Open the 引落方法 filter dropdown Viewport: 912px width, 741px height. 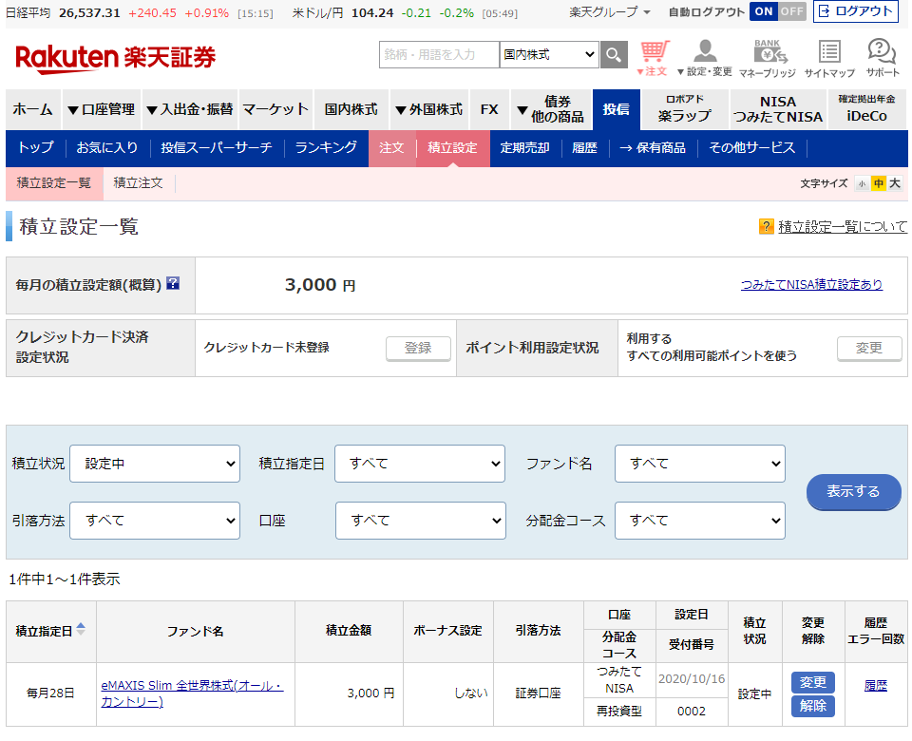(x=155, y=521)
